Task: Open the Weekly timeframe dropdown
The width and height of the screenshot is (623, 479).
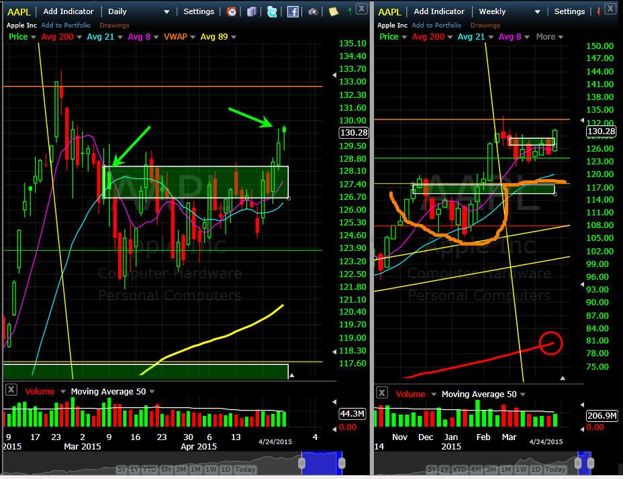Action: point(510,11)
